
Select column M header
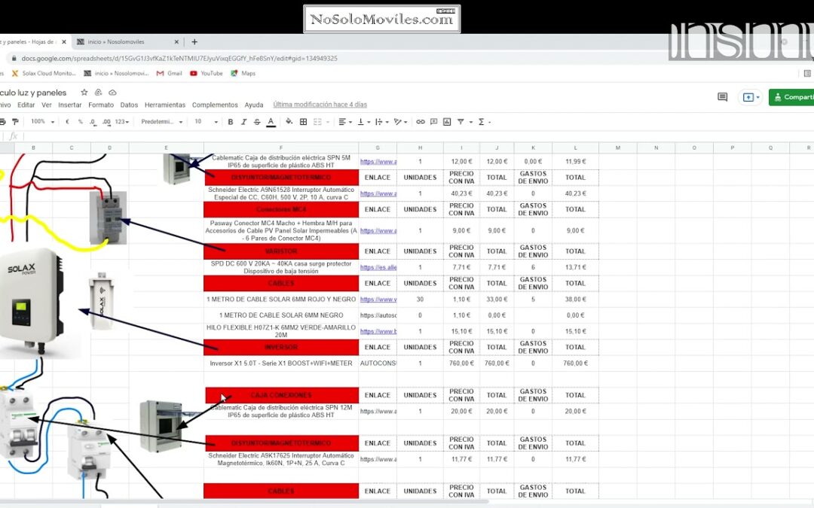pos(618,148)
